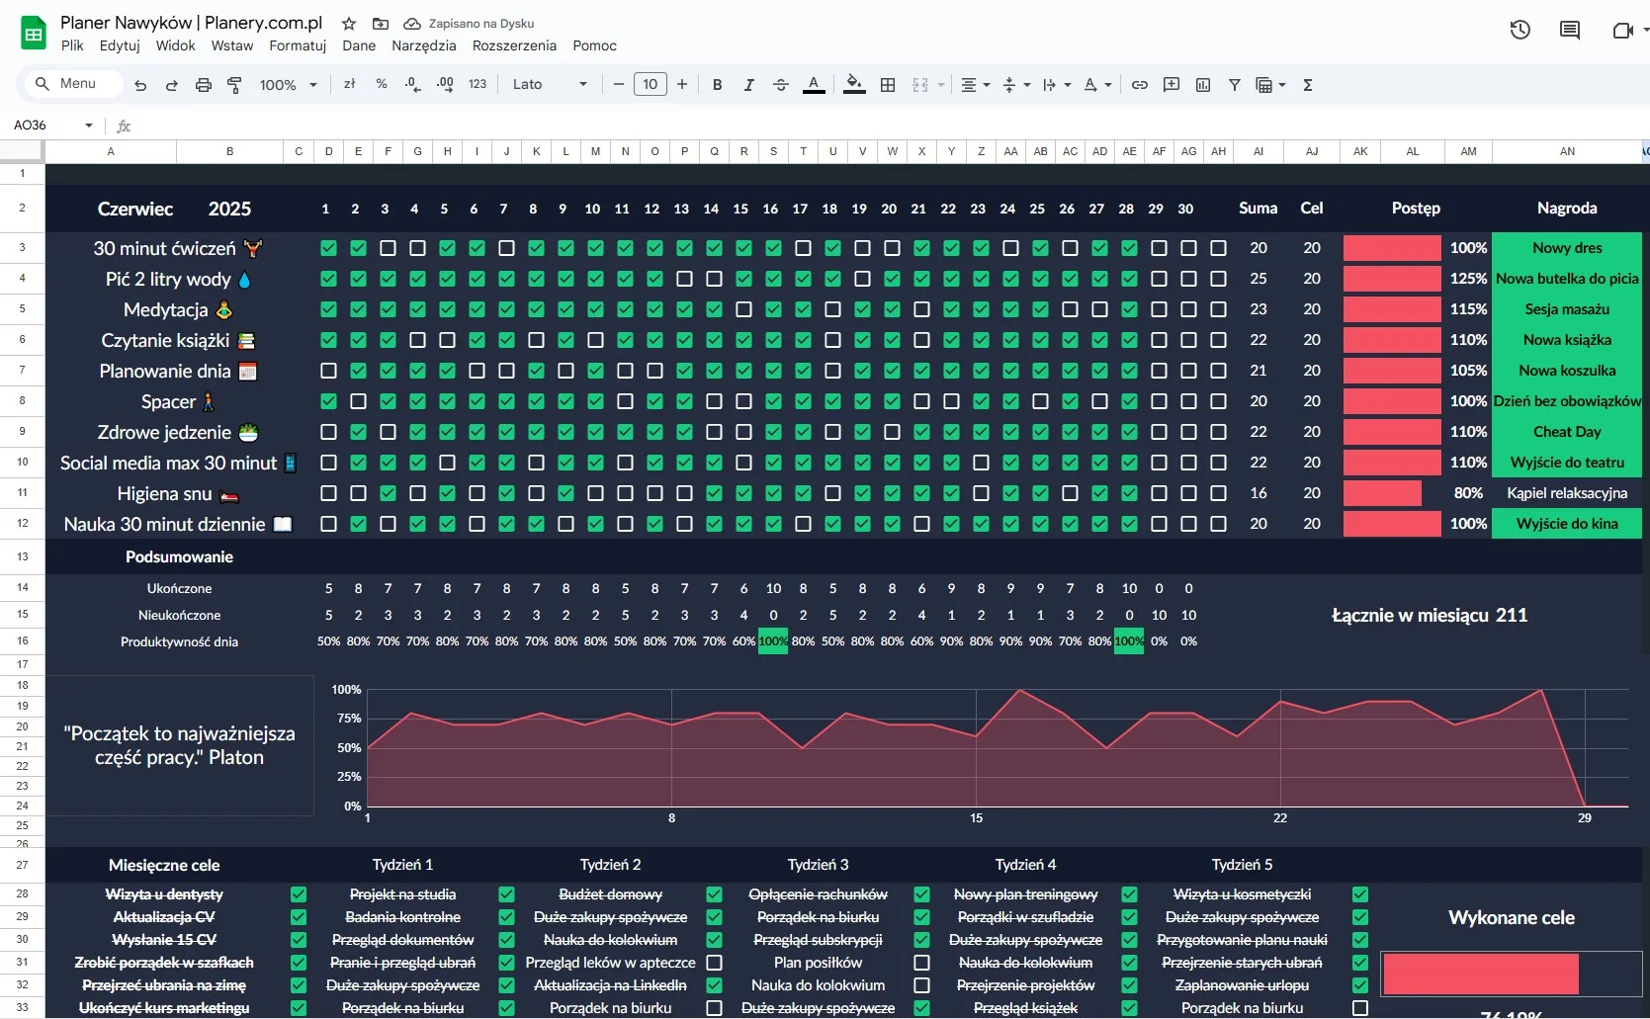Open version history clock icon

pos(1520,30)
